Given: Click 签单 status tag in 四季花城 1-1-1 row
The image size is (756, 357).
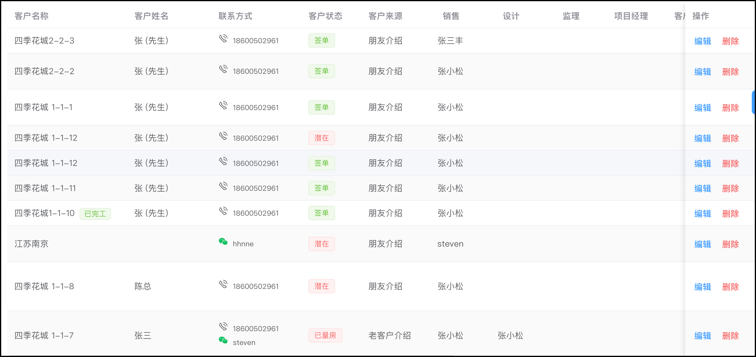Looking at the screenshot, I should pos(322,107).
